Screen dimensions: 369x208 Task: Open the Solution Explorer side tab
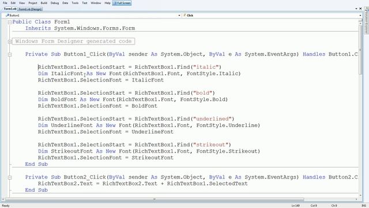point(367,21)
